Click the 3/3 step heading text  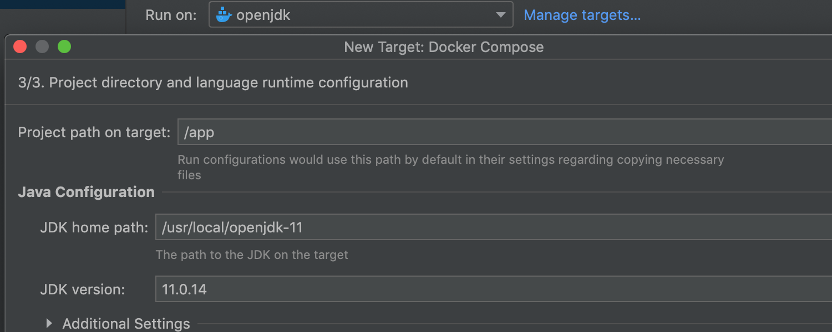[213, 83]
